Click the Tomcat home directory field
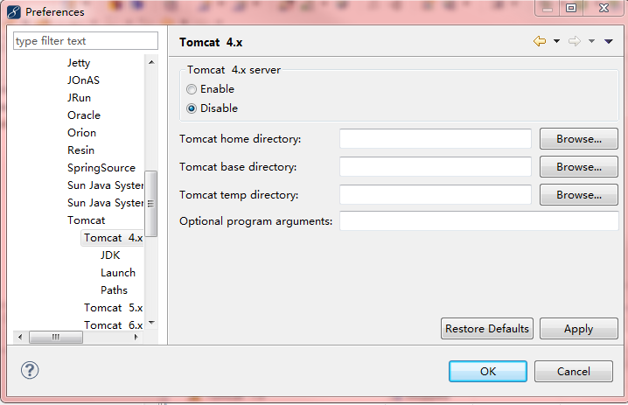 436,138
